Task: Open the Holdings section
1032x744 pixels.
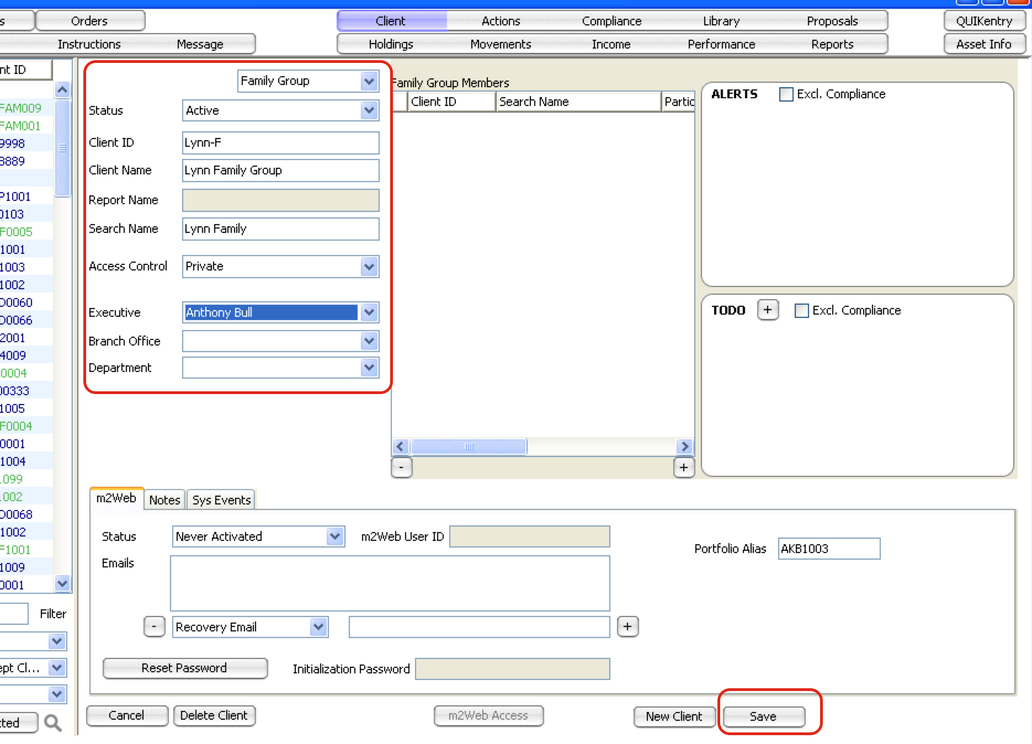Action: click(x=391, y=44)
